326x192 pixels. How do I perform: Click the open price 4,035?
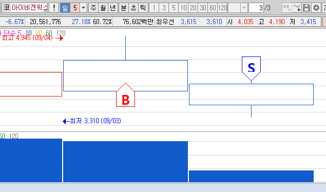245,22
